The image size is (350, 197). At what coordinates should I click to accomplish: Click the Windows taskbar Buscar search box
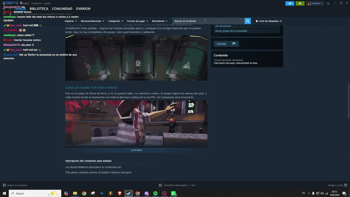pyautogui.click(x=35, y=193)
